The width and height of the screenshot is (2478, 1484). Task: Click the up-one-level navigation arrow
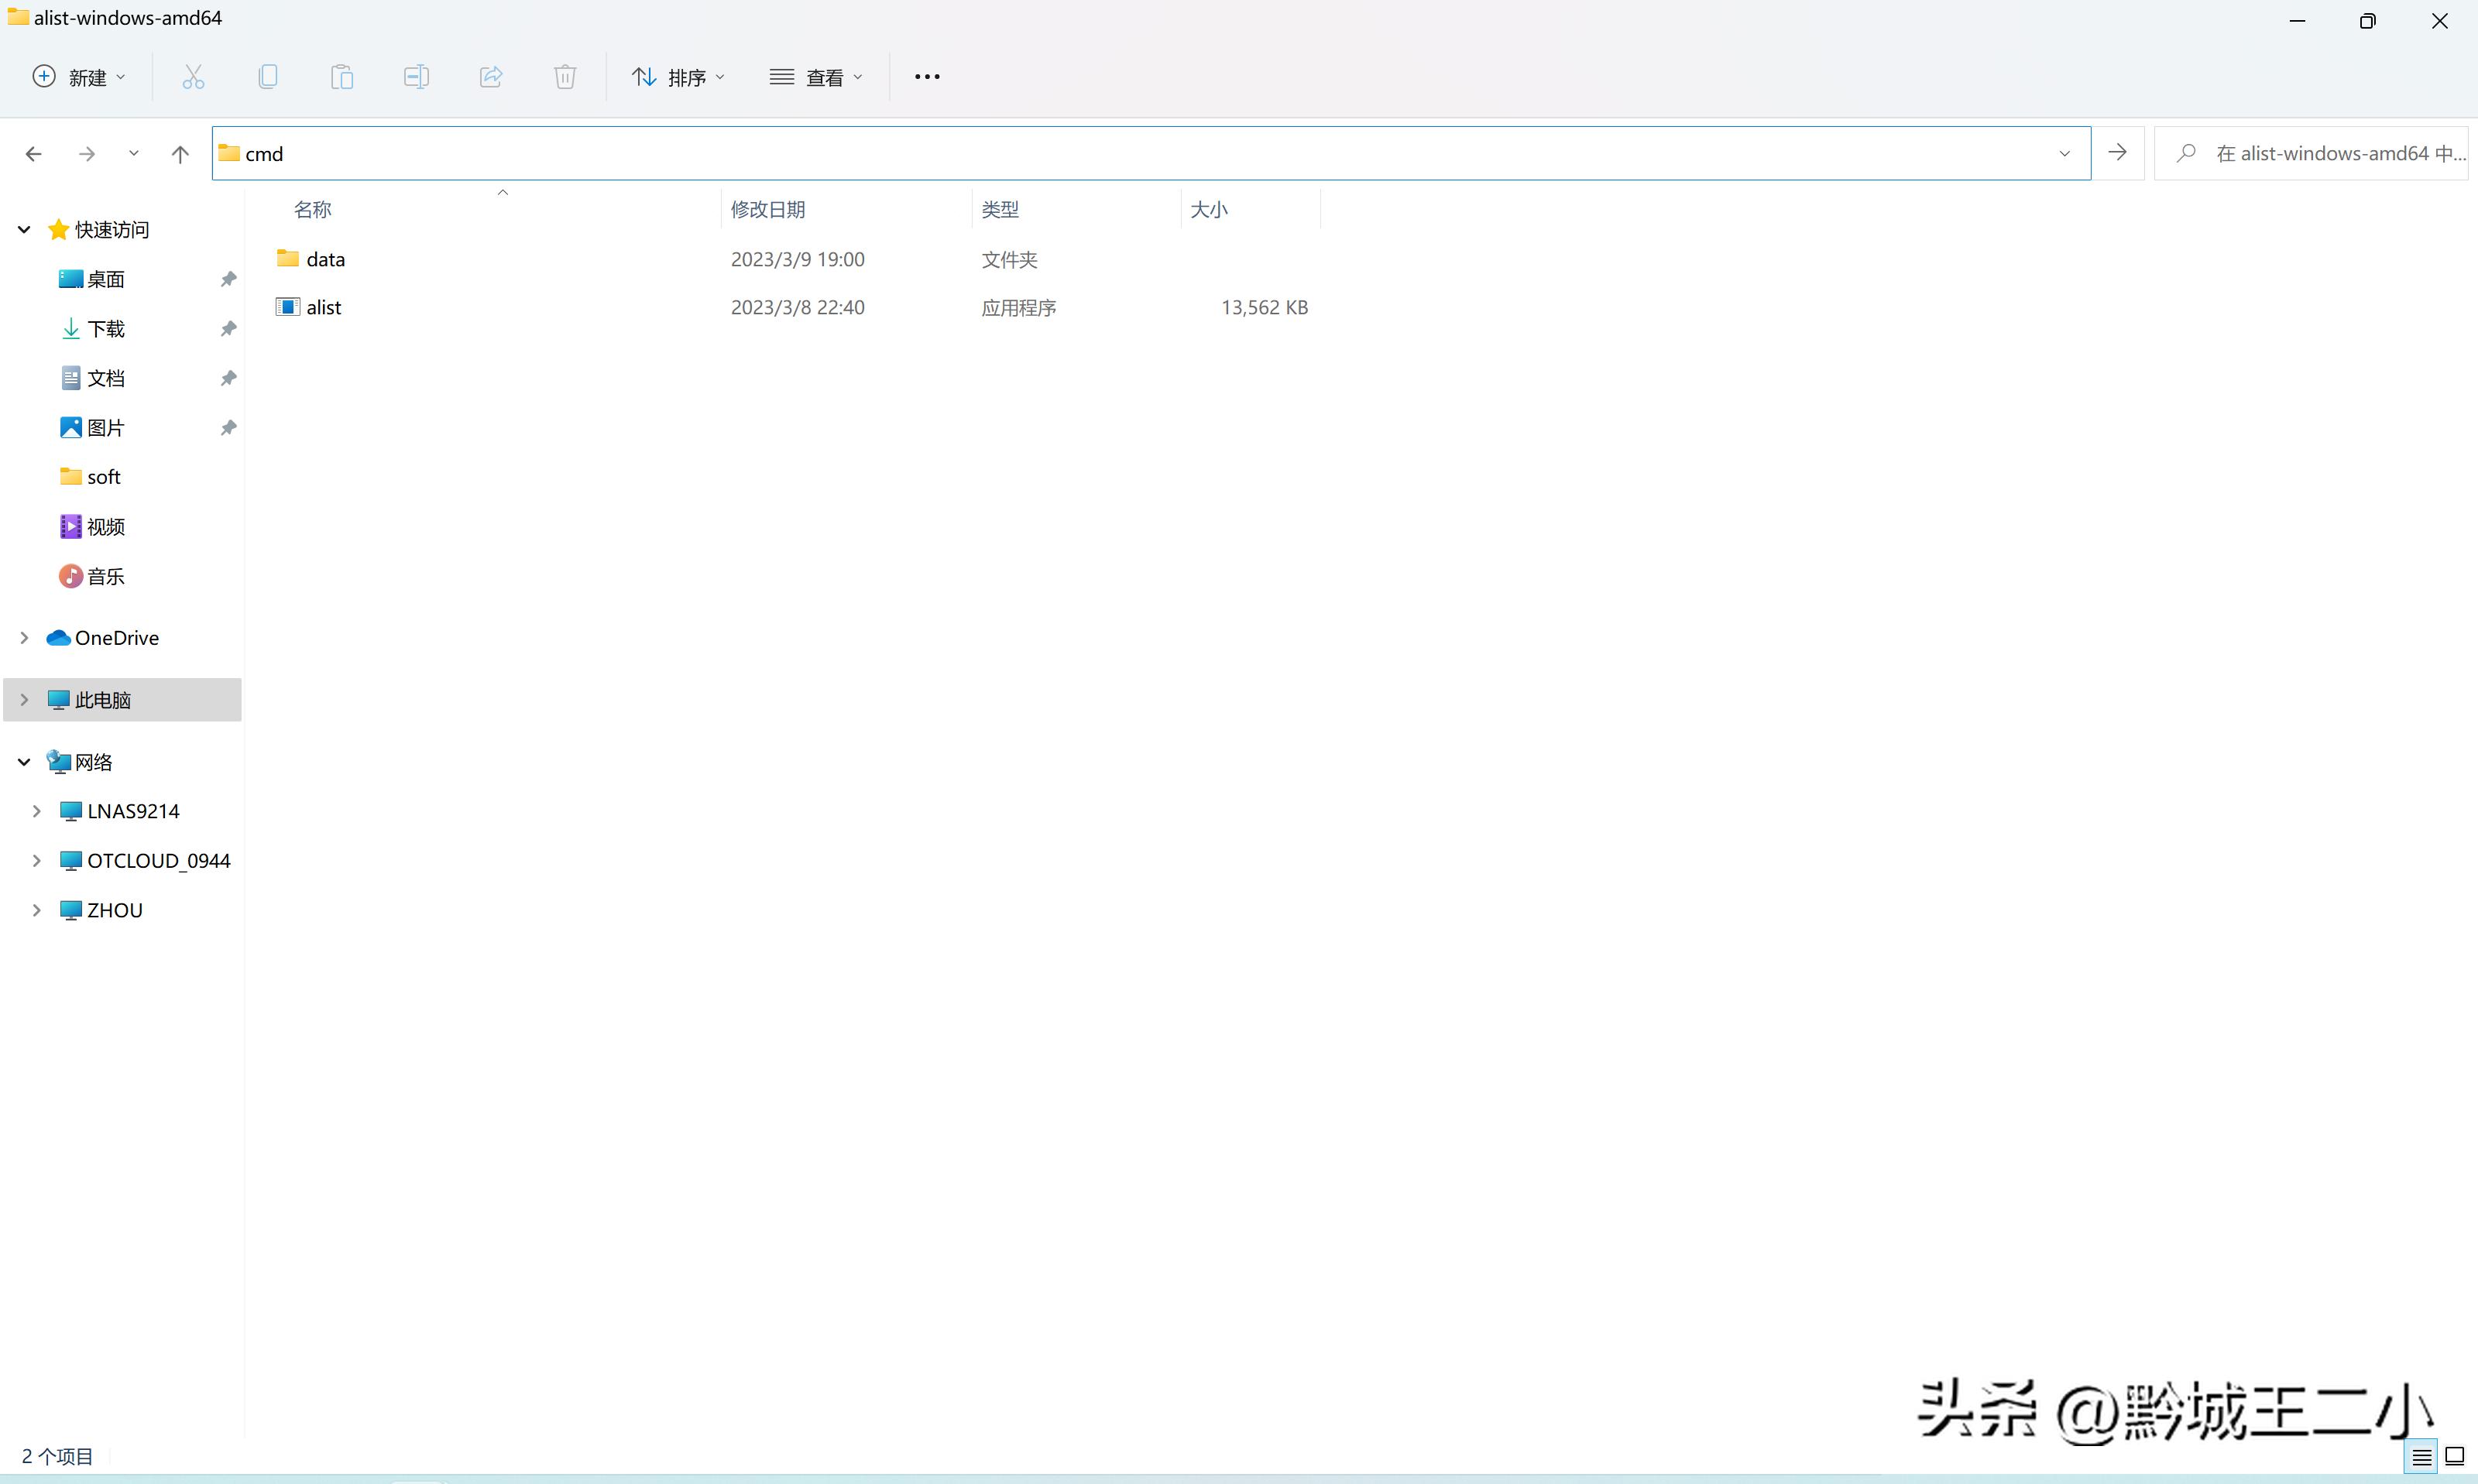click(x=180, y=153)
